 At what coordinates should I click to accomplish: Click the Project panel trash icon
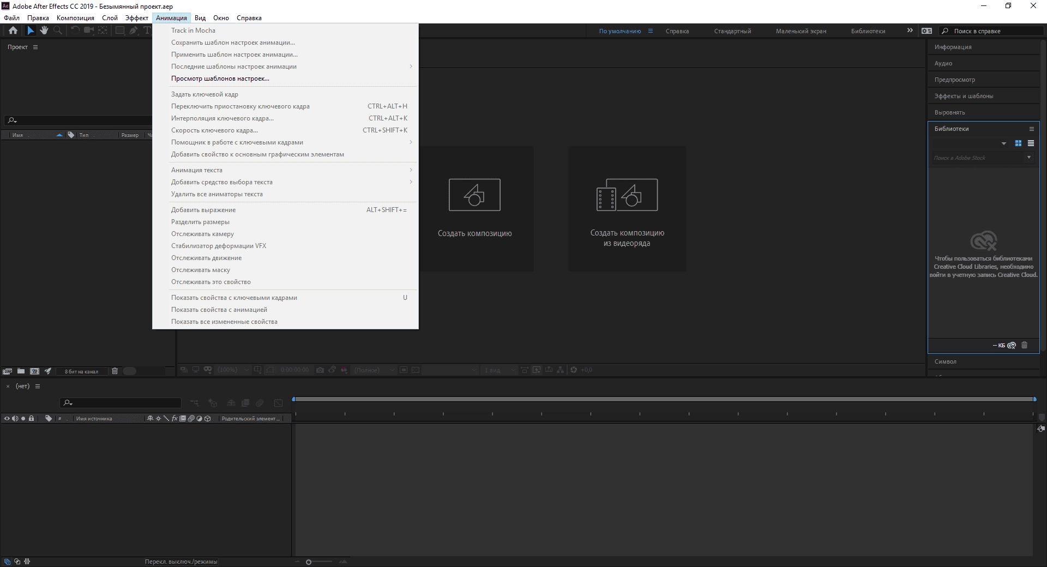pos(115,371)
